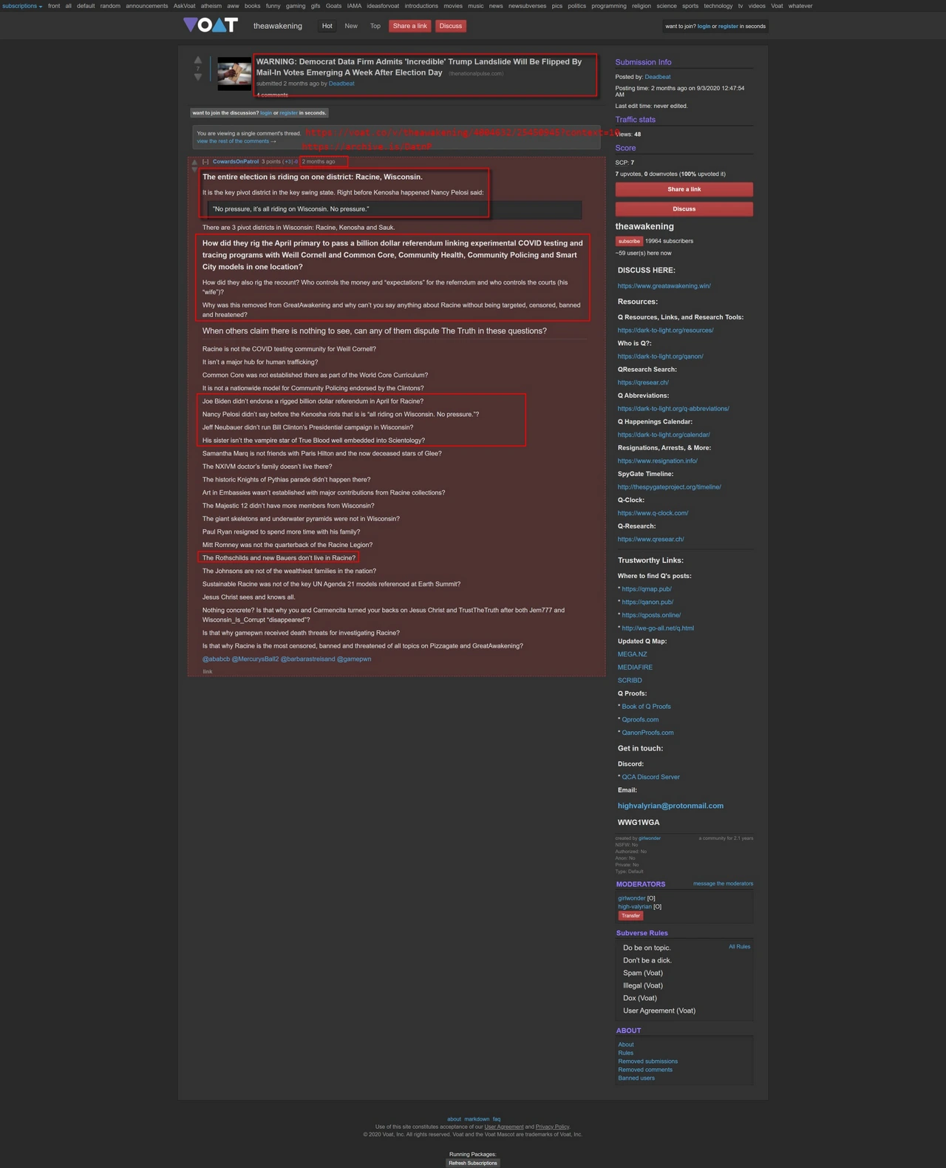This screenshot has height=1168, width=946.
Task: Open the 4 comments link
Action: click(x=272, y=95)
